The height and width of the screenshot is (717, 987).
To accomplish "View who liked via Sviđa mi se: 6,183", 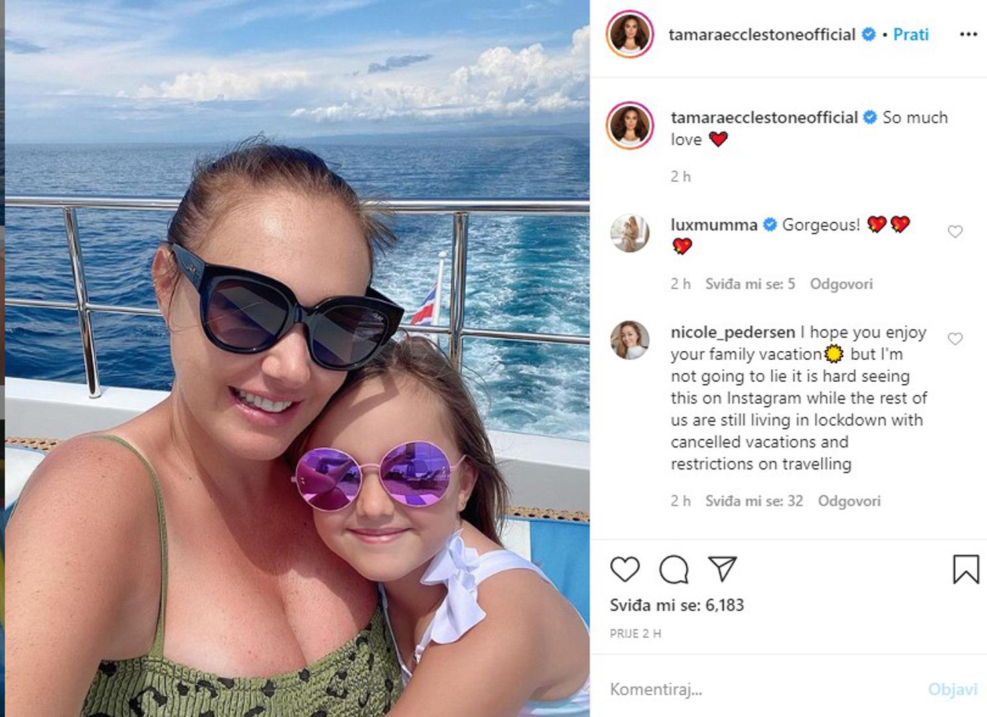I will pyautogui.click(x=677, y=605).
